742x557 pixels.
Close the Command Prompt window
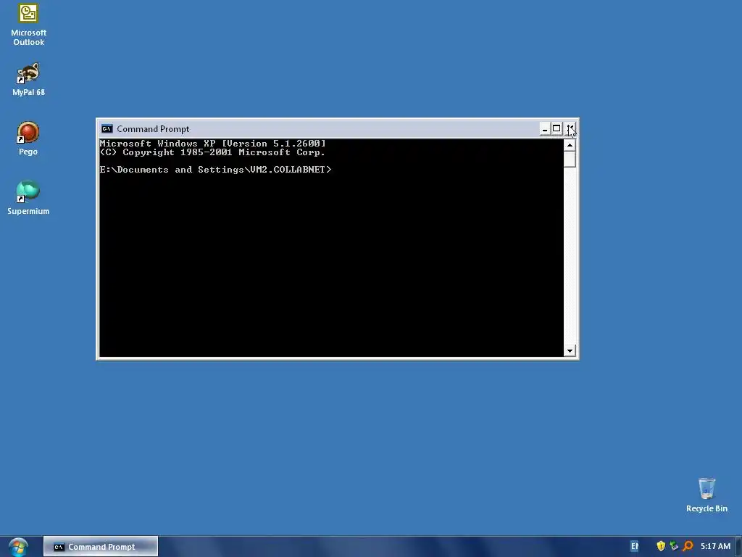pyautogui.click(x=570, y=129)
